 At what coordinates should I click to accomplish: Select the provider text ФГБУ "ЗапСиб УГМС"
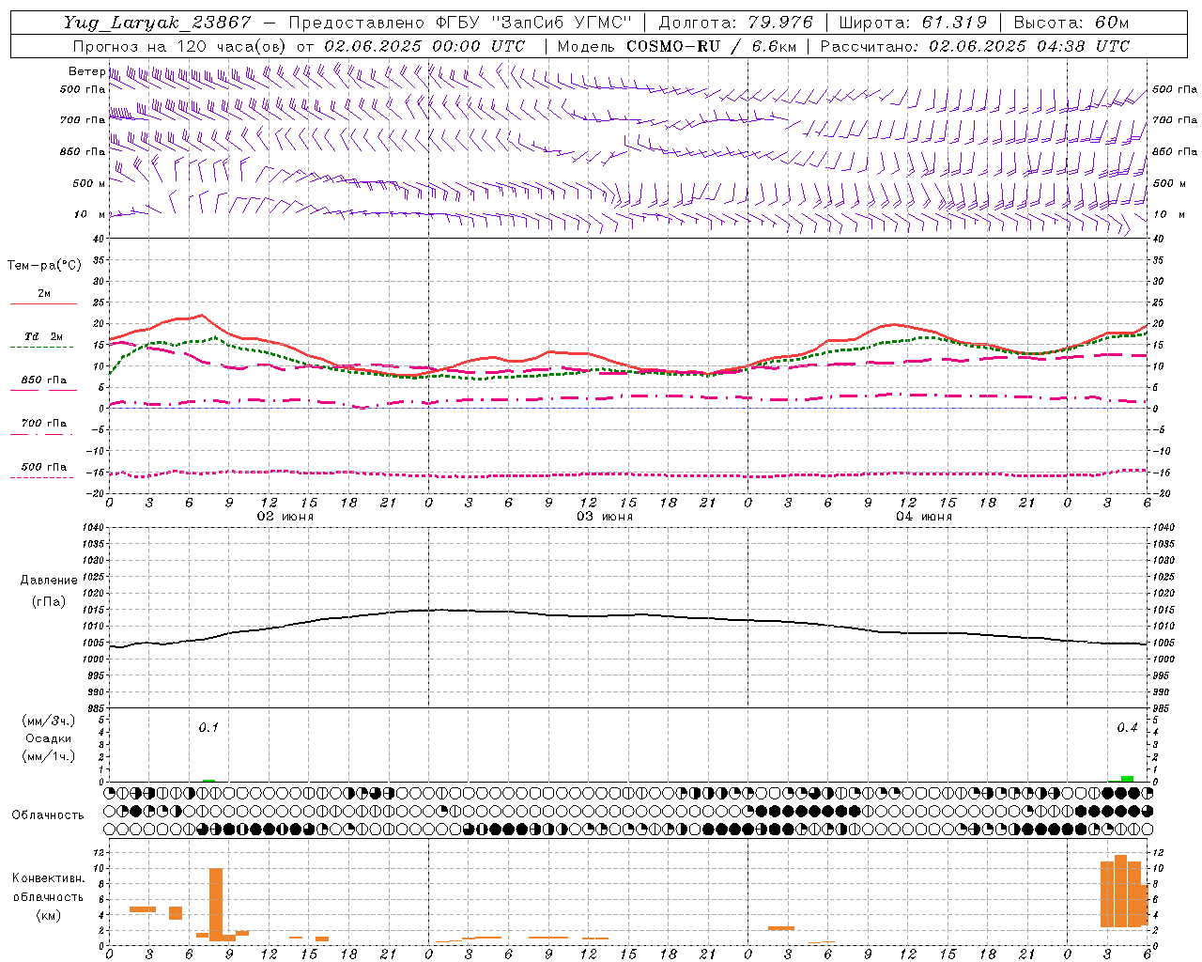pyautogui.click(x=533, y=23)
